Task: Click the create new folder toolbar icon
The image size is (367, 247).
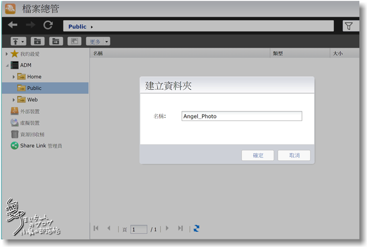Action: 37,41
